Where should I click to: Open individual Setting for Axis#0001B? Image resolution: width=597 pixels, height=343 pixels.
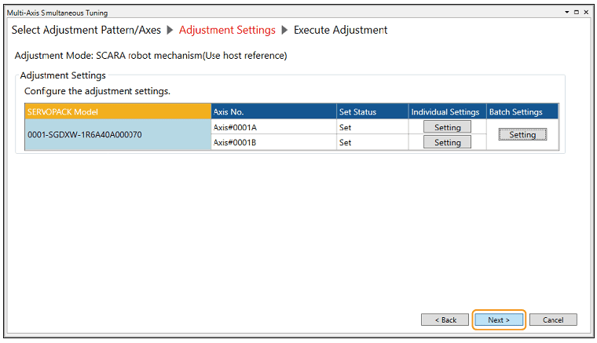tap(447, 143)
